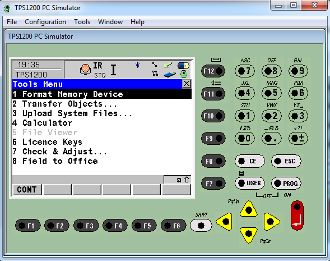Screen dimensions: 330x261
Task: Click the plus/minus key
Action: [298, 138]
